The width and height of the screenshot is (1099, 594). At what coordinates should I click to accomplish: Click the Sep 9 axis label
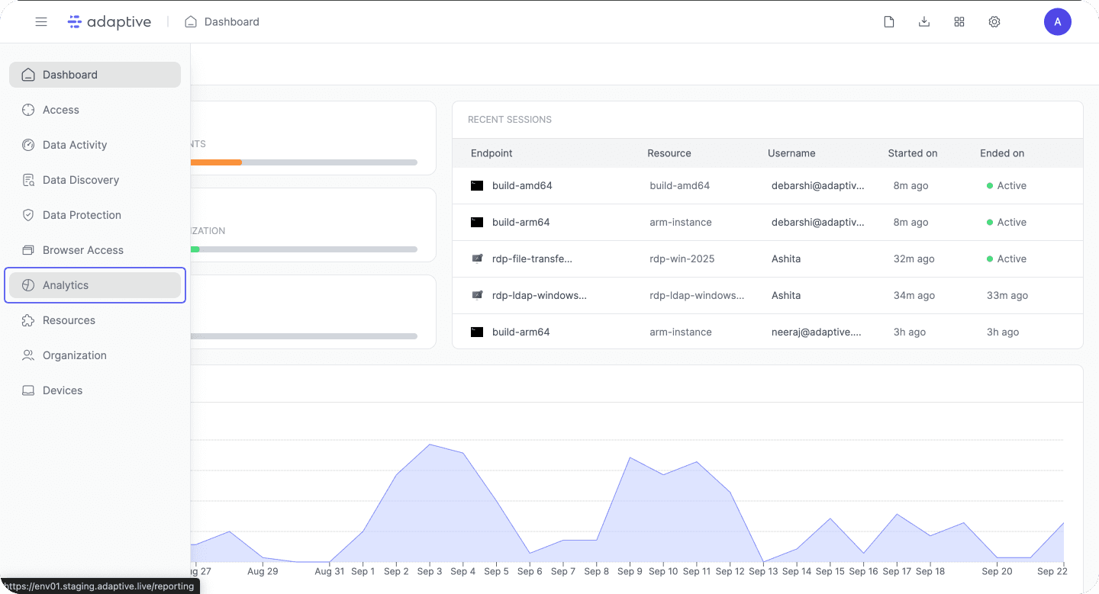tap(630, 571)
